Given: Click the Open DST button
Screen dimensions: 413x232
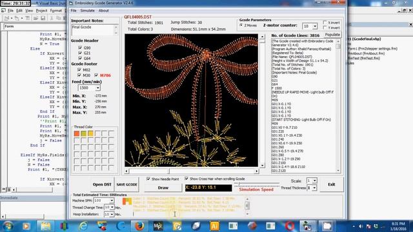Looking at the screenshot, I should click(102, 184).
